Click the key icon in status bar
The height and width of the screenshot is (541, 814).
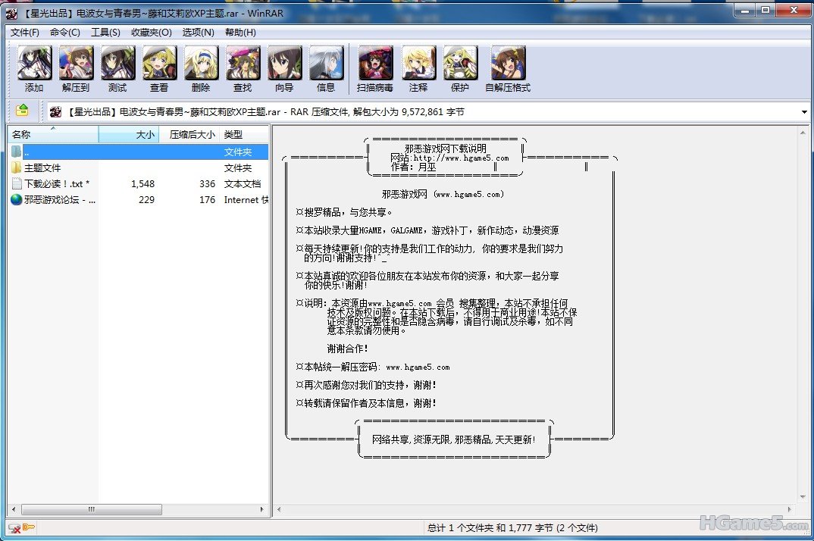coord(29,527)
